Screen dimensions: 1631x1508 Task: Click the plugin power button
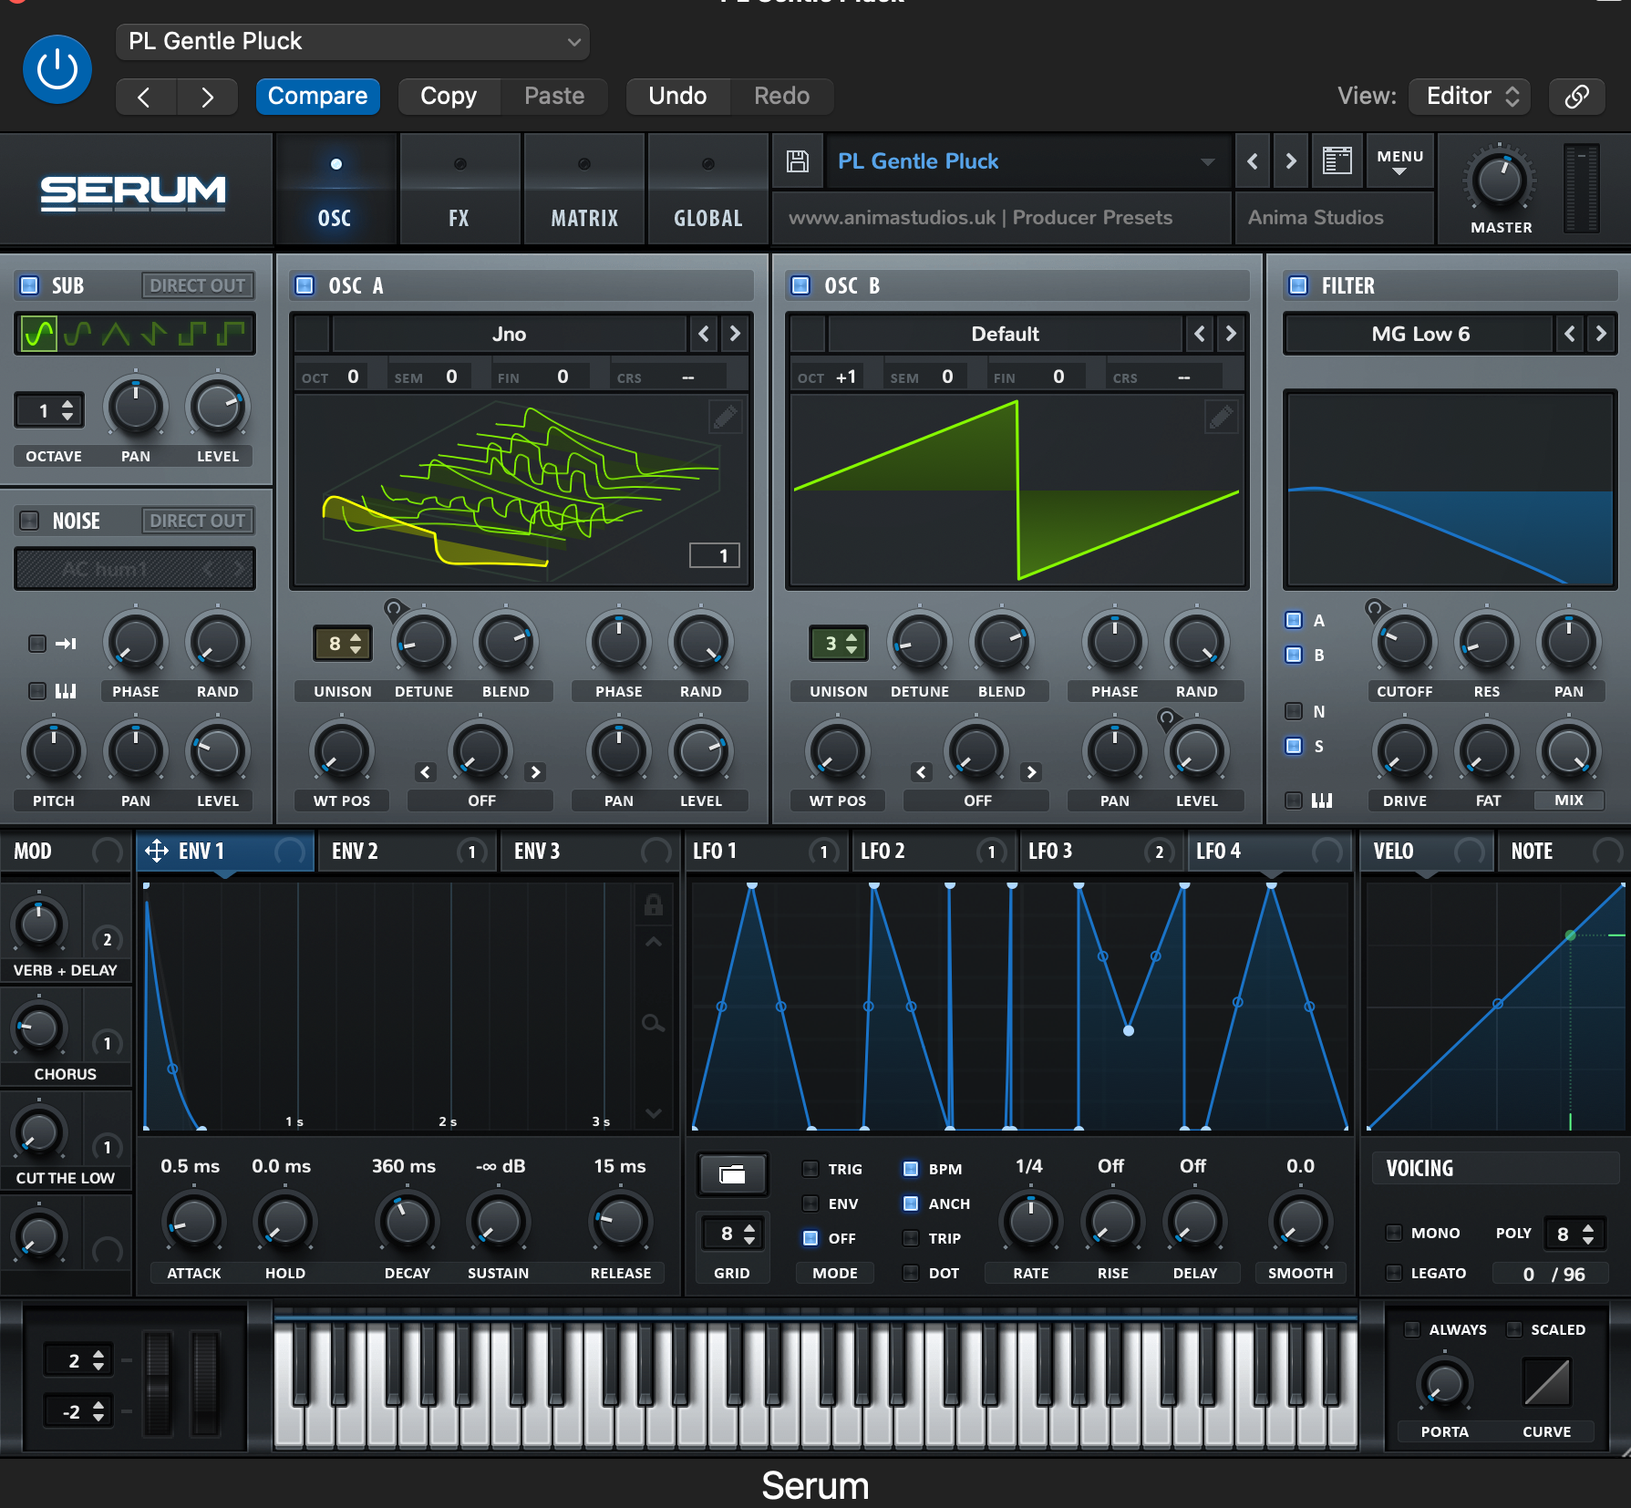coord(57,69)
